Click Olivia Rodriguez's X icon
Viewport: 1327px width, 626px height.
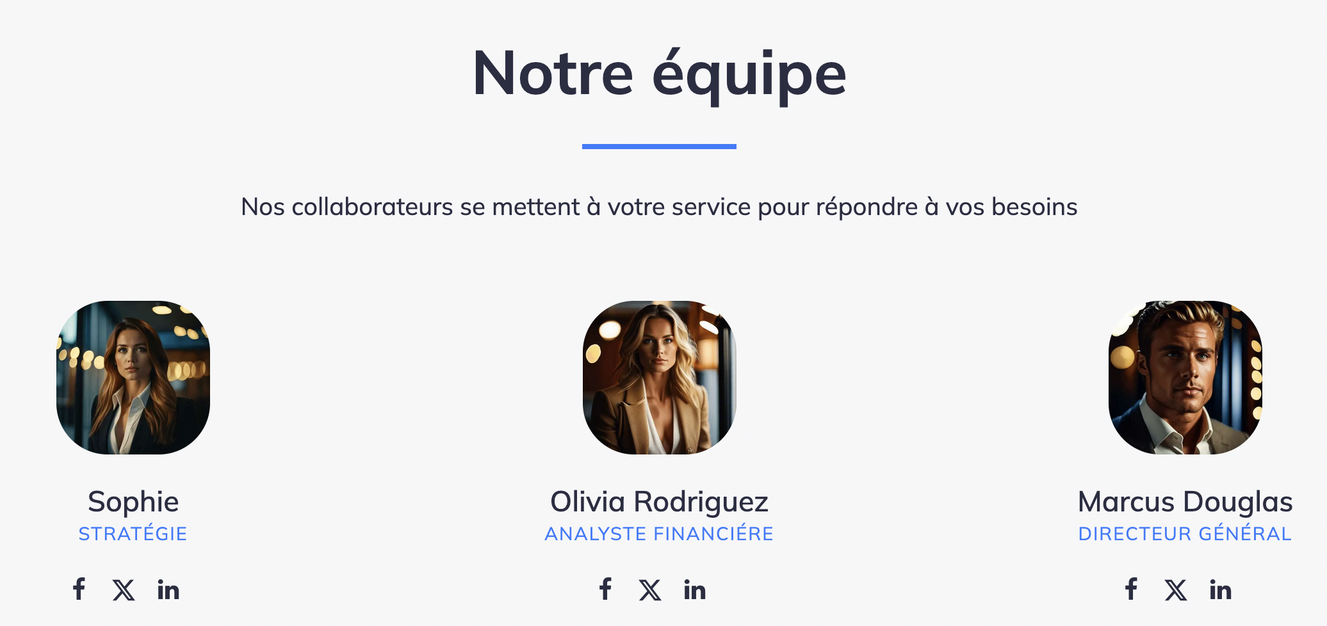point(650,590)
